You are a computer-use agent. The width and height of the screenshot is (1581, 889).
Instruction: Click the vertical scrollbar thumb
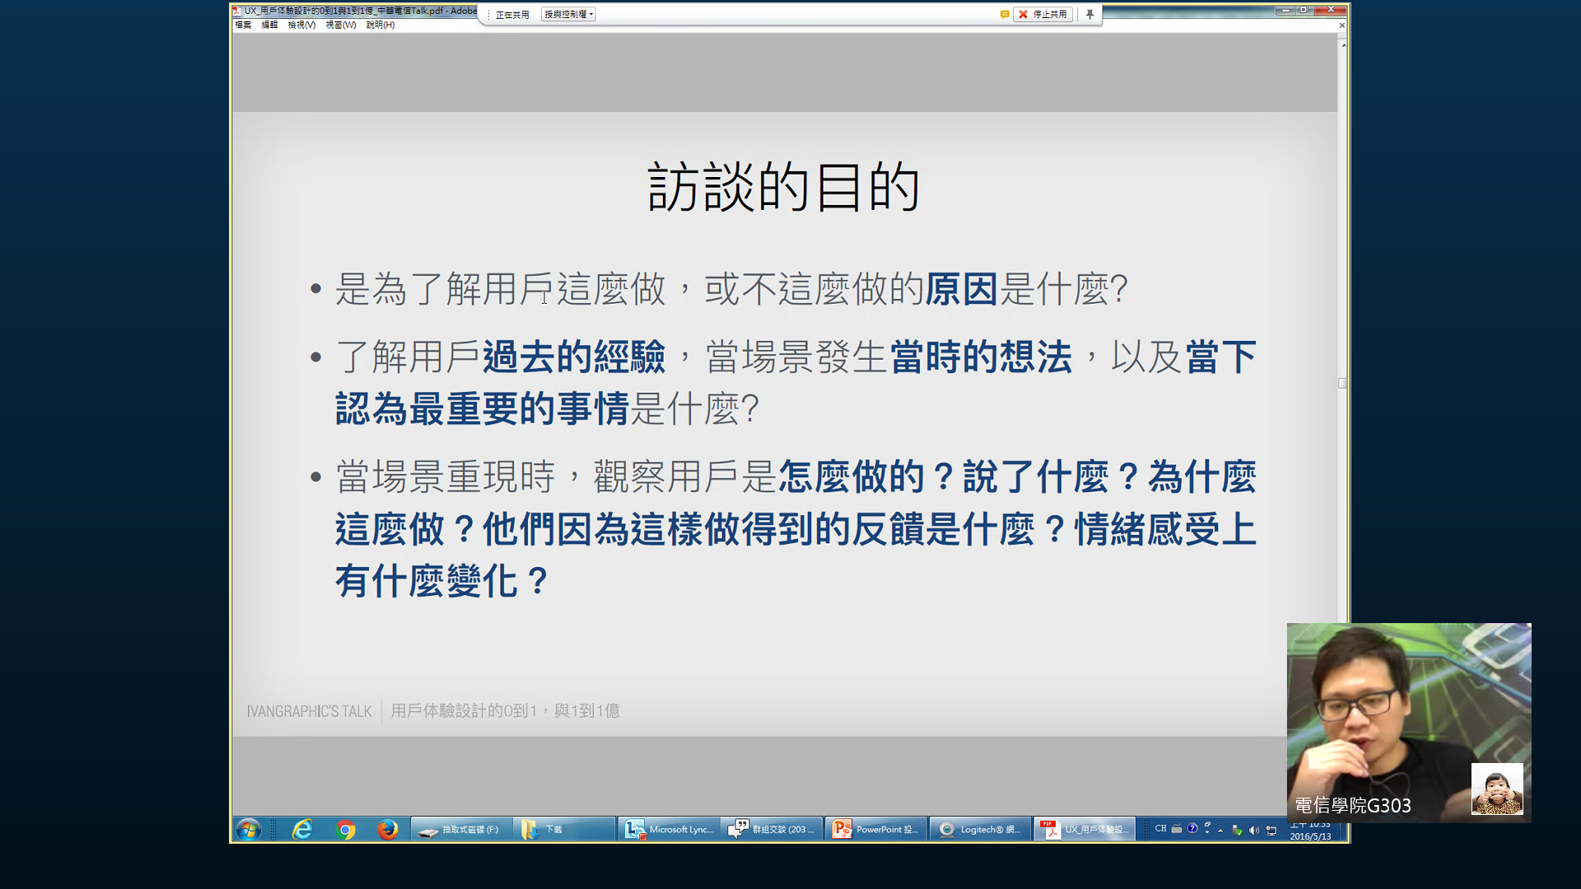[1342, 383]
